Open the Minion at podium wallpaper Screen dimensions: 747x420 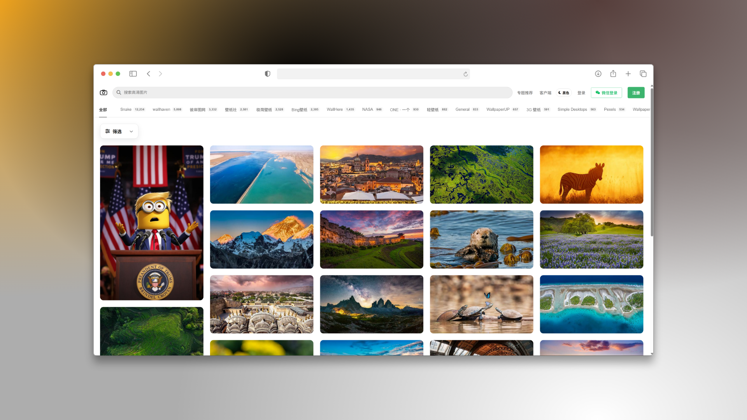coord(152,223)
